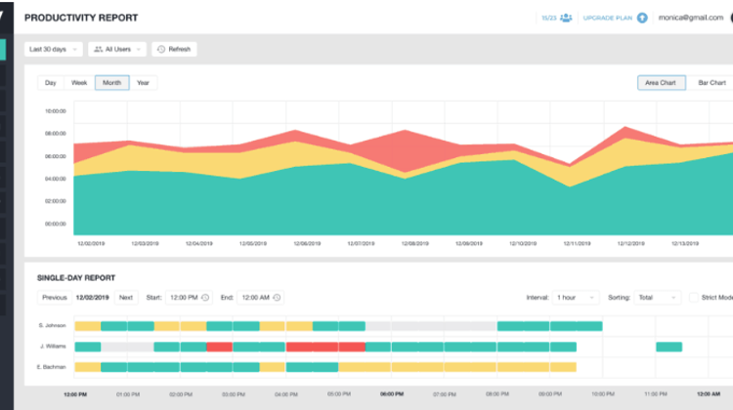
Task: Select the Year tab
Action: (144, 83)
